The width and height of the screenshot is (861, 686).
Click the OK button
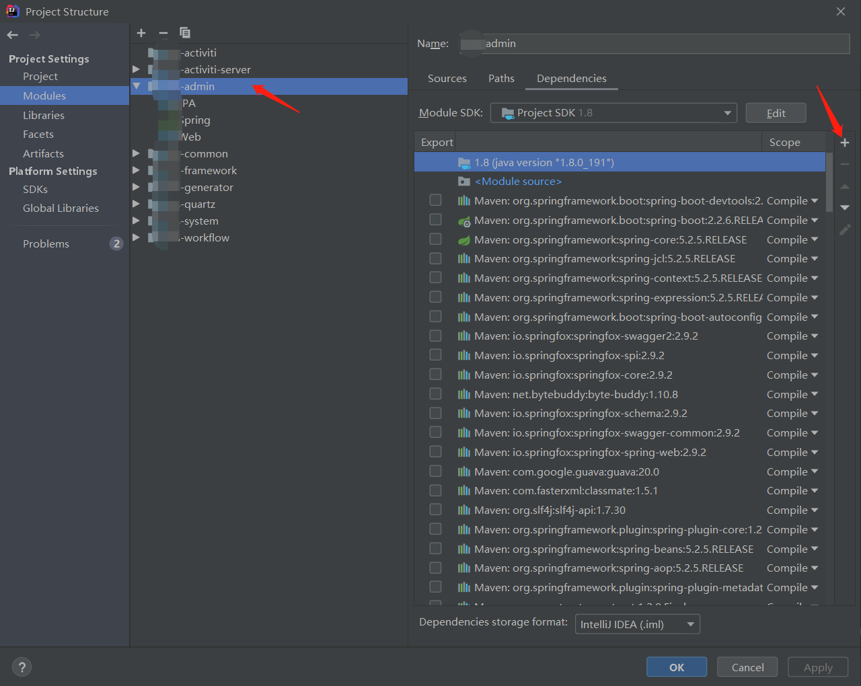[676, 666]
